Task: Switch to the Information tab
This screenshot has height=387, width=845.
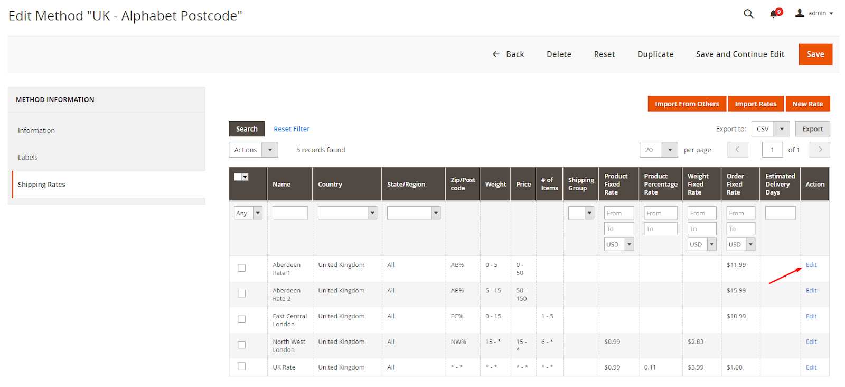Action: tap(36, 131)
